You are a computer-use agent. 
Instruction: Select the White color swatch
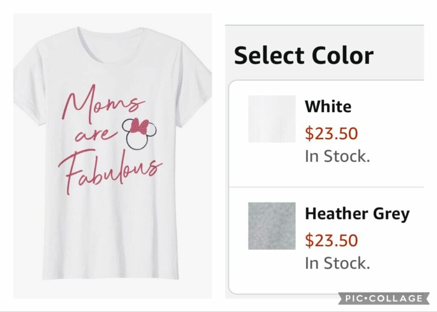(x=272, y=119)
